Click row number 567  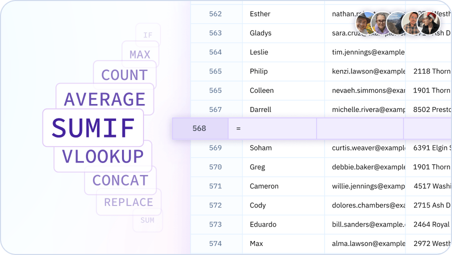215,109
